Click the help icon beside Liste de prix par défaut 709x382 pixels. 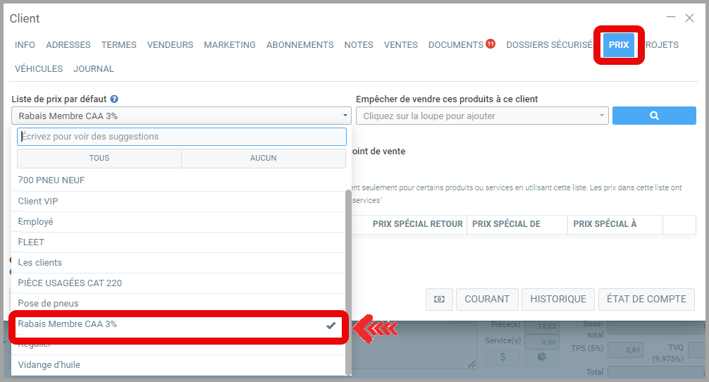click(114, 99)
